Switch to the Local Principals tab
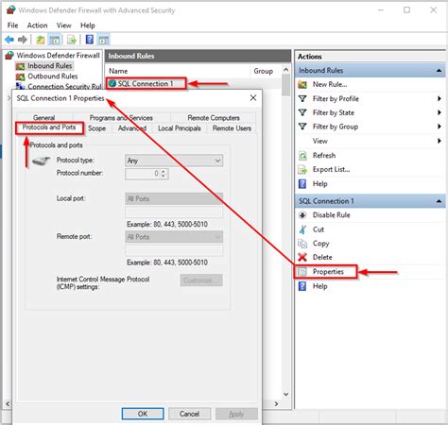The height and width of the screenshot is (425, 448). pyautogui.click(x=180, y=128)
